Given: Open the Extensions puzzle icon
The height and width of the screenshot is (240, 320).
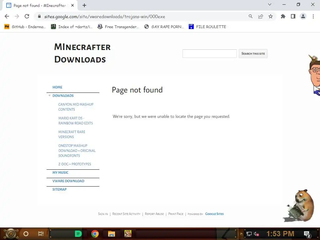Looking at the screenshot, I should click(283, 16).
